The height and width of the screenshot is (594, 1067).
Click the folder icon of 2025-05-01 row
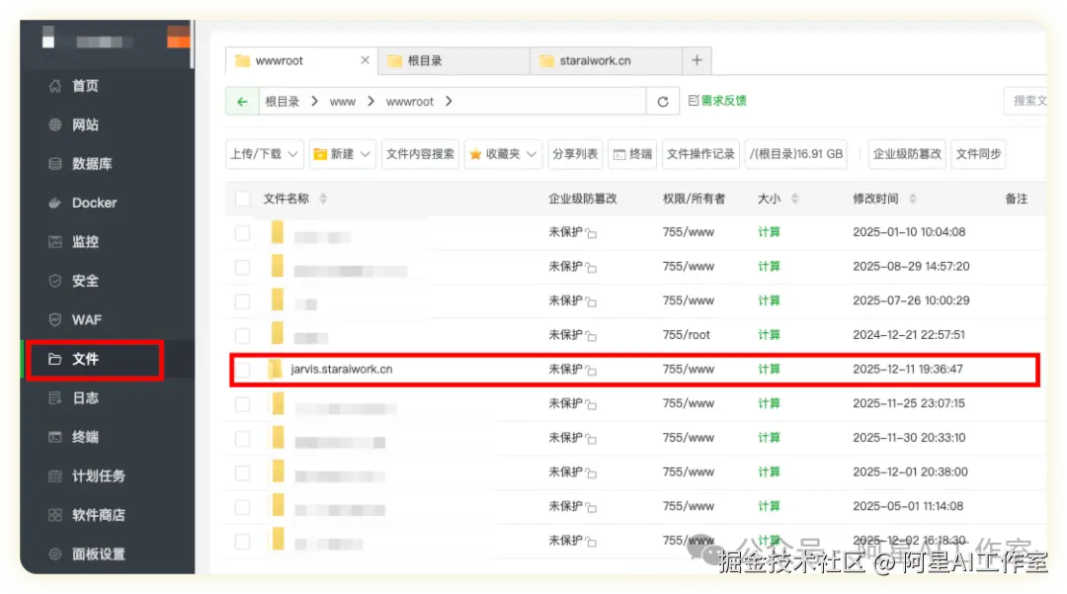point(277,505)
